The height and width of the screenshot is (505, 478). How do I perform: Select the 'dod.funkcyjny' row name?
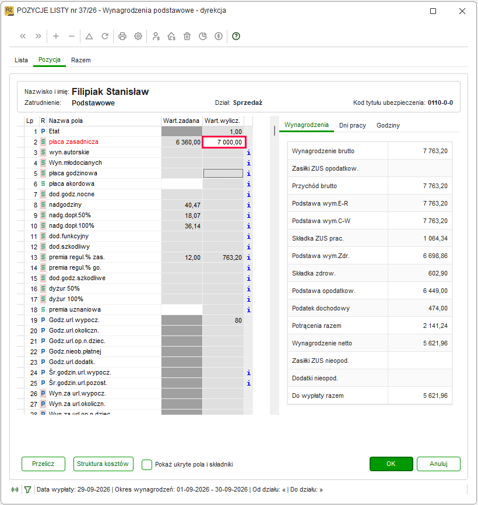(x=69, y=236)
